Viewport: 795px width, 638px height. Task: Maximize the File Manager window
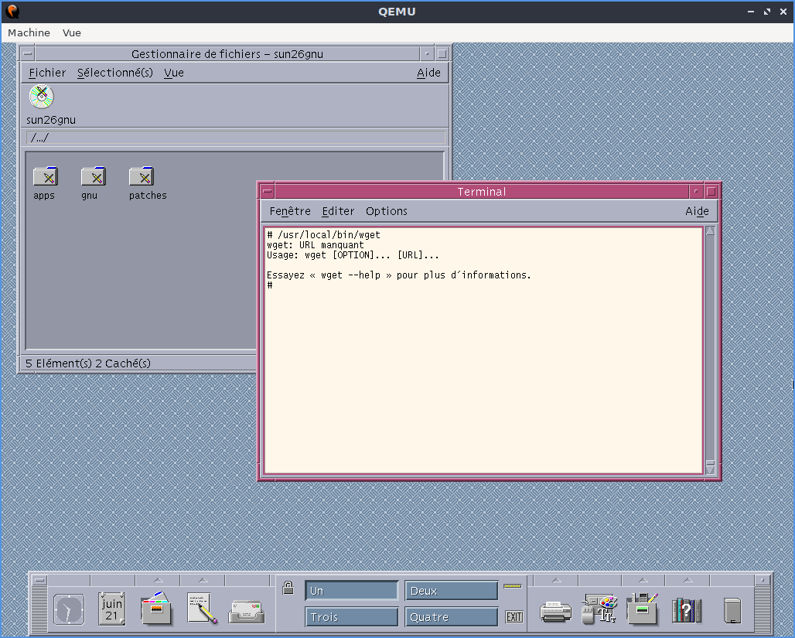click(x=442, y=54)
